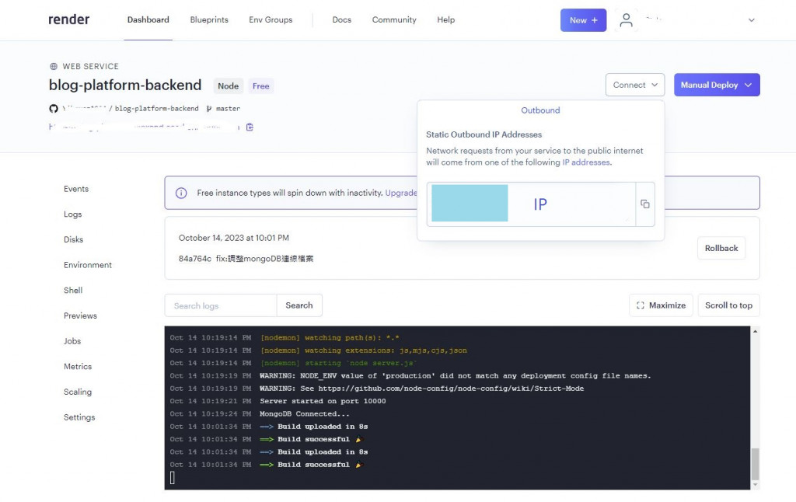Open the Help menu item
The image size is (796, 502).
coord(445,19)
